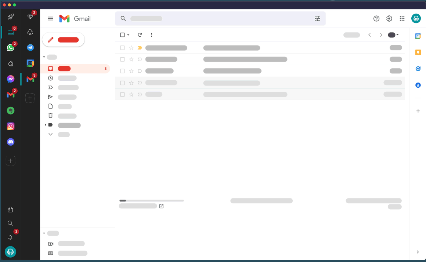
Task: Tick the checkbox of the second email row
Action: point(122,59)
